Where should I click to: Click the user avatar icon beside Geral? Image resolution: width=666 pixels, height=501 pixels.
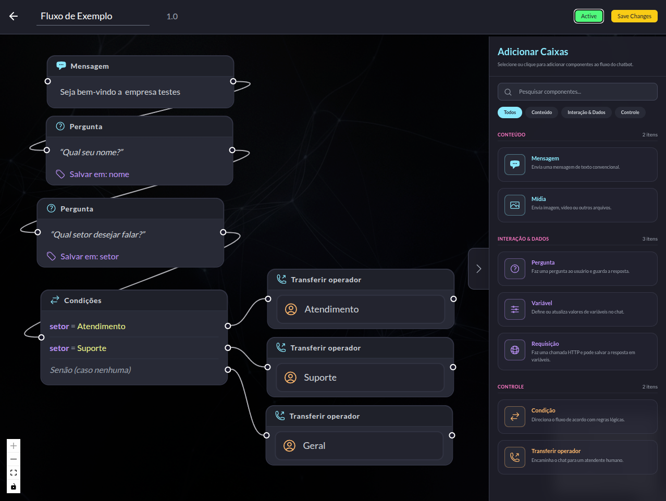pos(289,445)
